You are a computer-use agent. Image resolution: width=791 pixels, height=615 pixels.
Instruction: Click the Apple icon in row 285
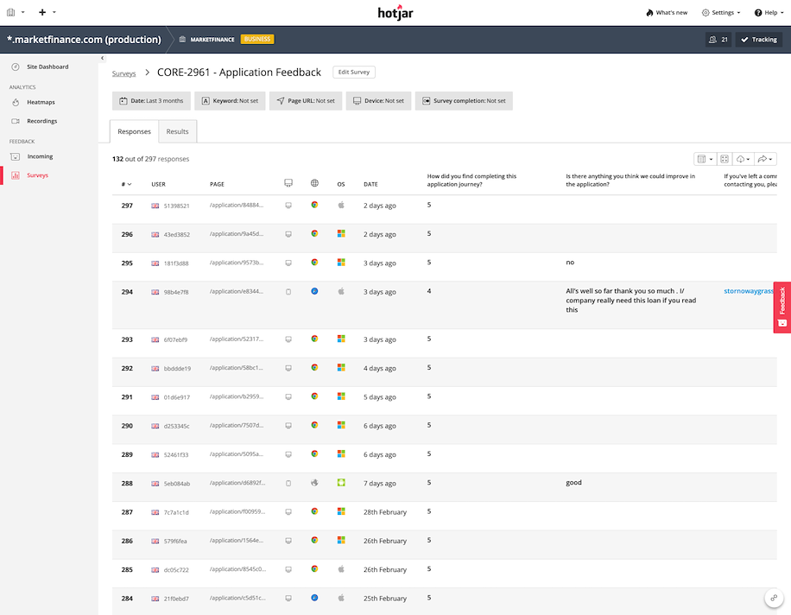[341, 568]
